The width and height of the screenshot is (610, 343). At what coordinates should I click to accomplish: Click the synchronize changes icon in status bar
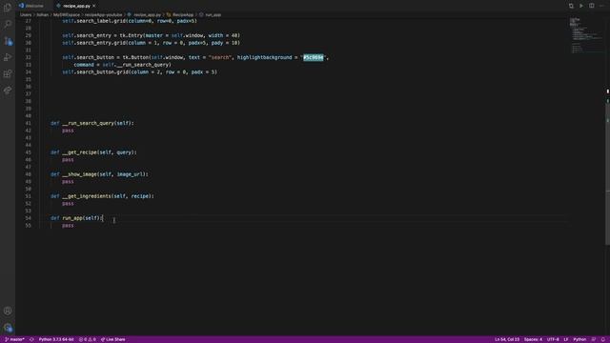(31, 339)
